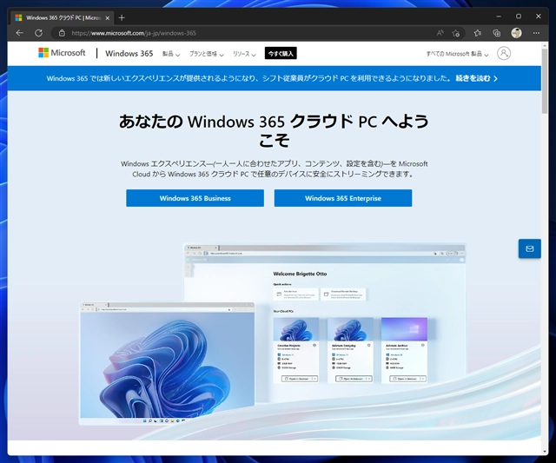Click the scrollbar down arrow

545,452
